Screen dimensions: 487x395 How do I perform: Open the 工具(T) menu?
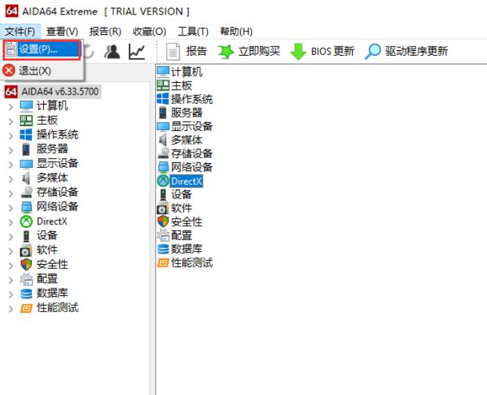pyautogui.click(x=193, y=31)
